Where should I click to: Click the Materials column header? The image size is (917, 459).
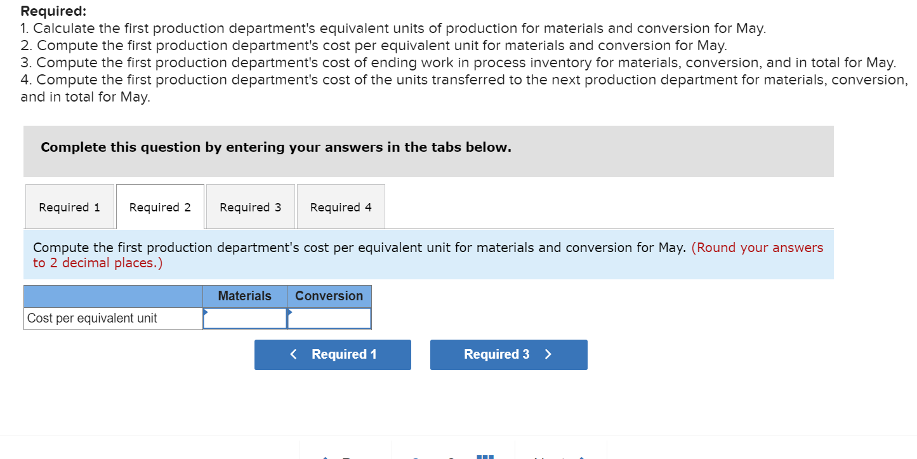pyautogui.click(x=245, y=296)
